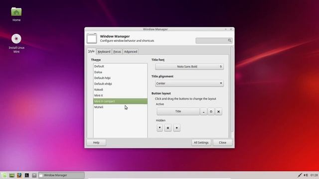The width and height of the screenshot is (319, 179).
Task: Select the Window Manager taskbar button
Action: coord(61,175)
